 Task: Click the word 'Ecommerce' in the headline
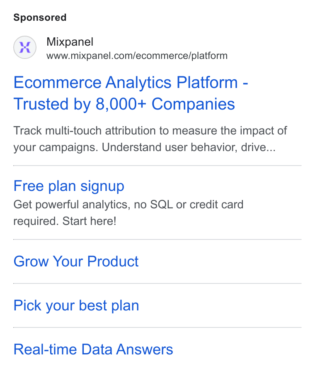tap(58, 82)
